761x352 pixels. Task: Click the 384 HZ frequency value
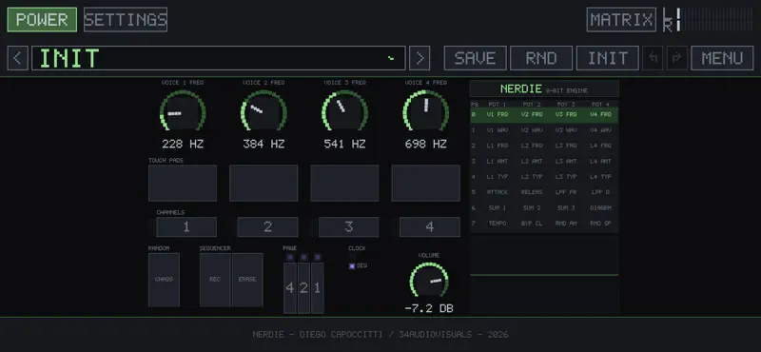point(263,145)
